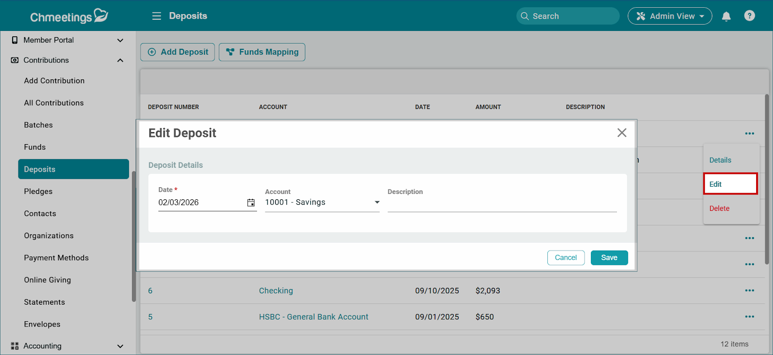Click into the Description input field
The image size is (773, 355).
point(501,204)
